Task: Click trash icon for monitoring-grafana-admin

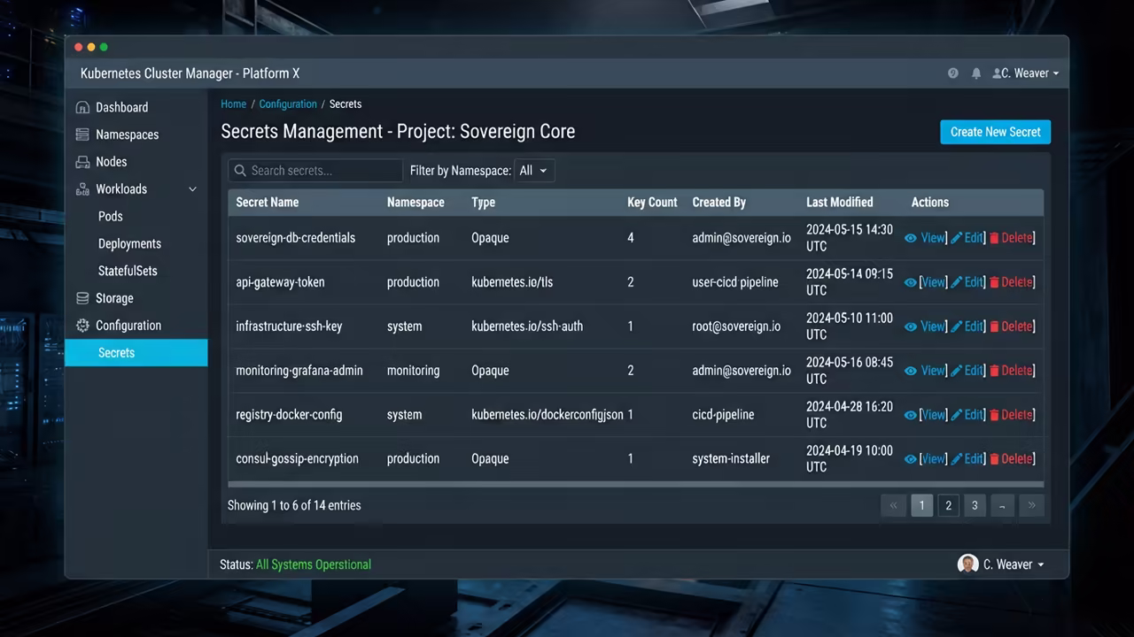Action: pos(994,371)
